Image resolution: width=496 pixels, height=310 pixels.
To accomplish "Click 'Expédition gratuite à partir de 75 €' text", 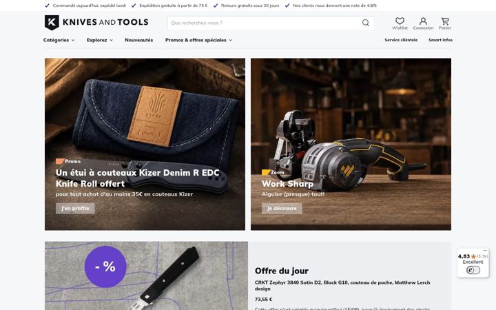I will click(174, 6).
